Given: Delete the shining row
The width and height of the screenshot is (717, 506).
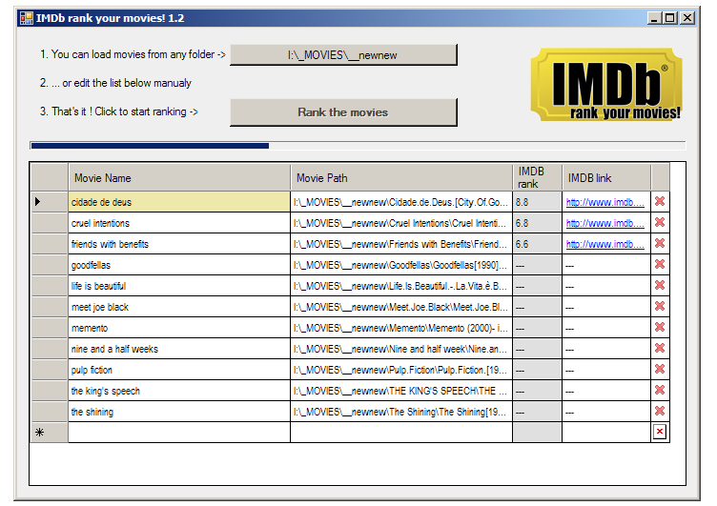Looking at the screenshot, I should pos(660,412).
